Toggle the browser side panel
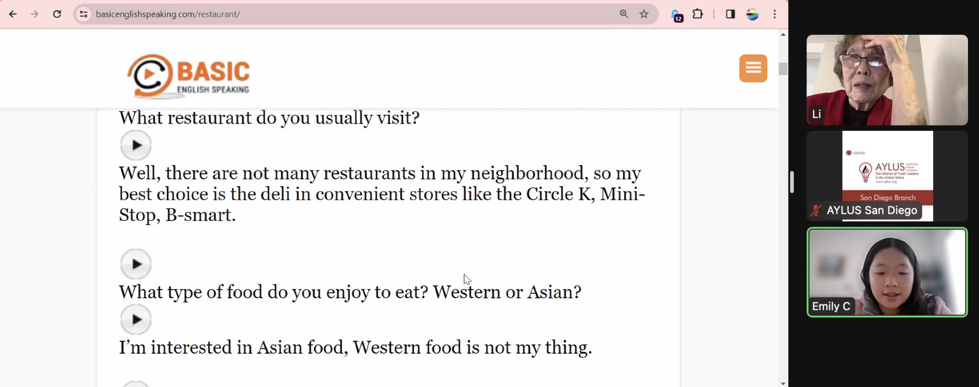The width and height of the screenshot is (979, 387). click(730, 14)
